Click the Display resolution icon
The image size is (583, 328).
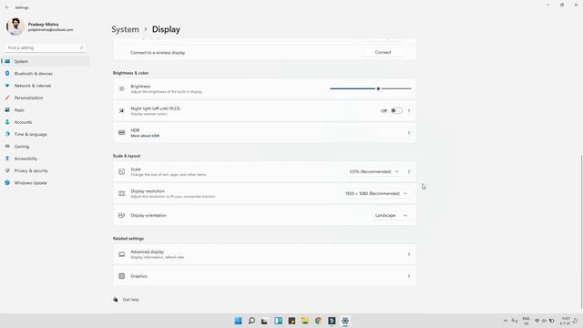[121, 193]
